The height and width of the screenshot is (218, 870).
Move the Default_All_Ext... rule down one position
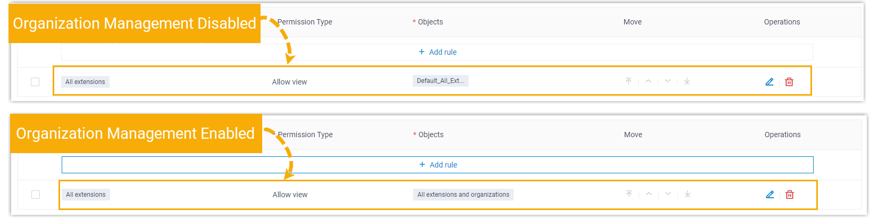[x=667, y=81]
